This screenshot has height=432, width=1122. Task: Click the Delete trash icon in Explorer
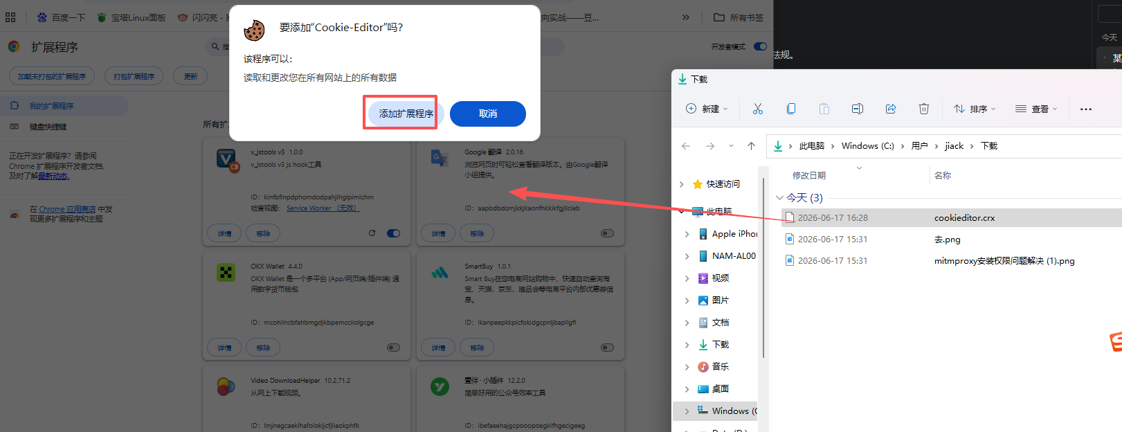924,109
